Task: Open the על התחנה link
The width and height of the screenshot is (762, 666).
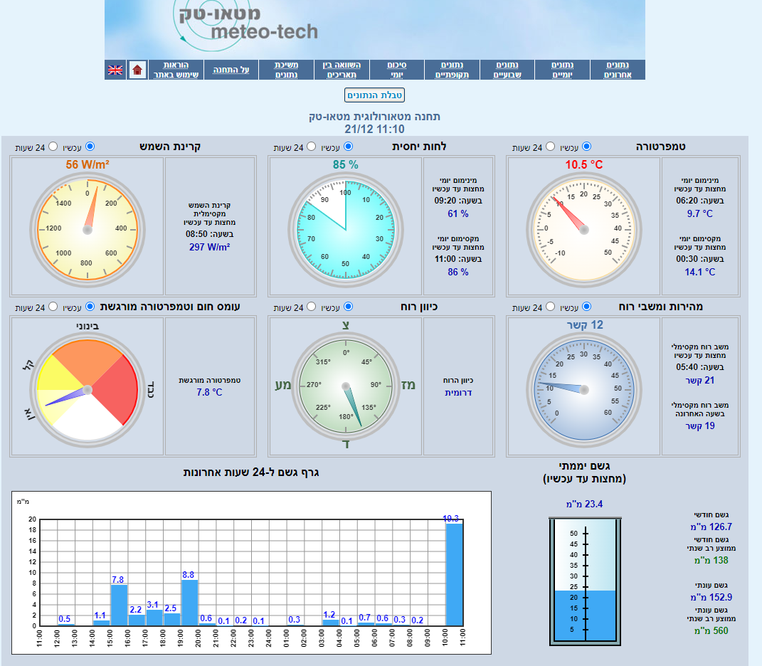Action: point(231,70)
